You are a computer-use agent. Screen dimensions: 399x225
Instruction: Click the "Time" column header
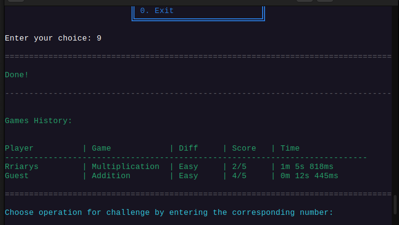pyautogui.click(x=290, y=148)
